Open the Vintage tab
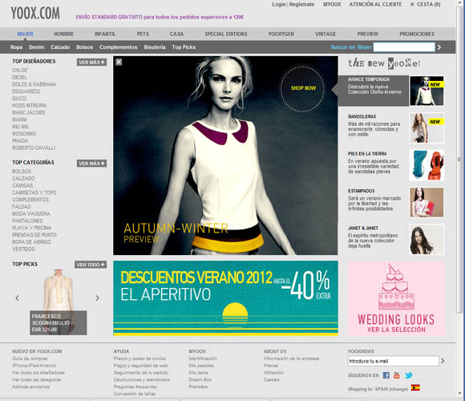The image size is (465, 401). coord(325,34)
